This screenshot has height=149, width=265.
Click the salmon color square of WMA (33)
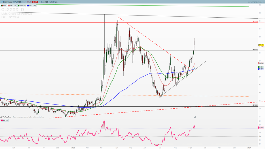pyautogui.click(x=9, y=6)
